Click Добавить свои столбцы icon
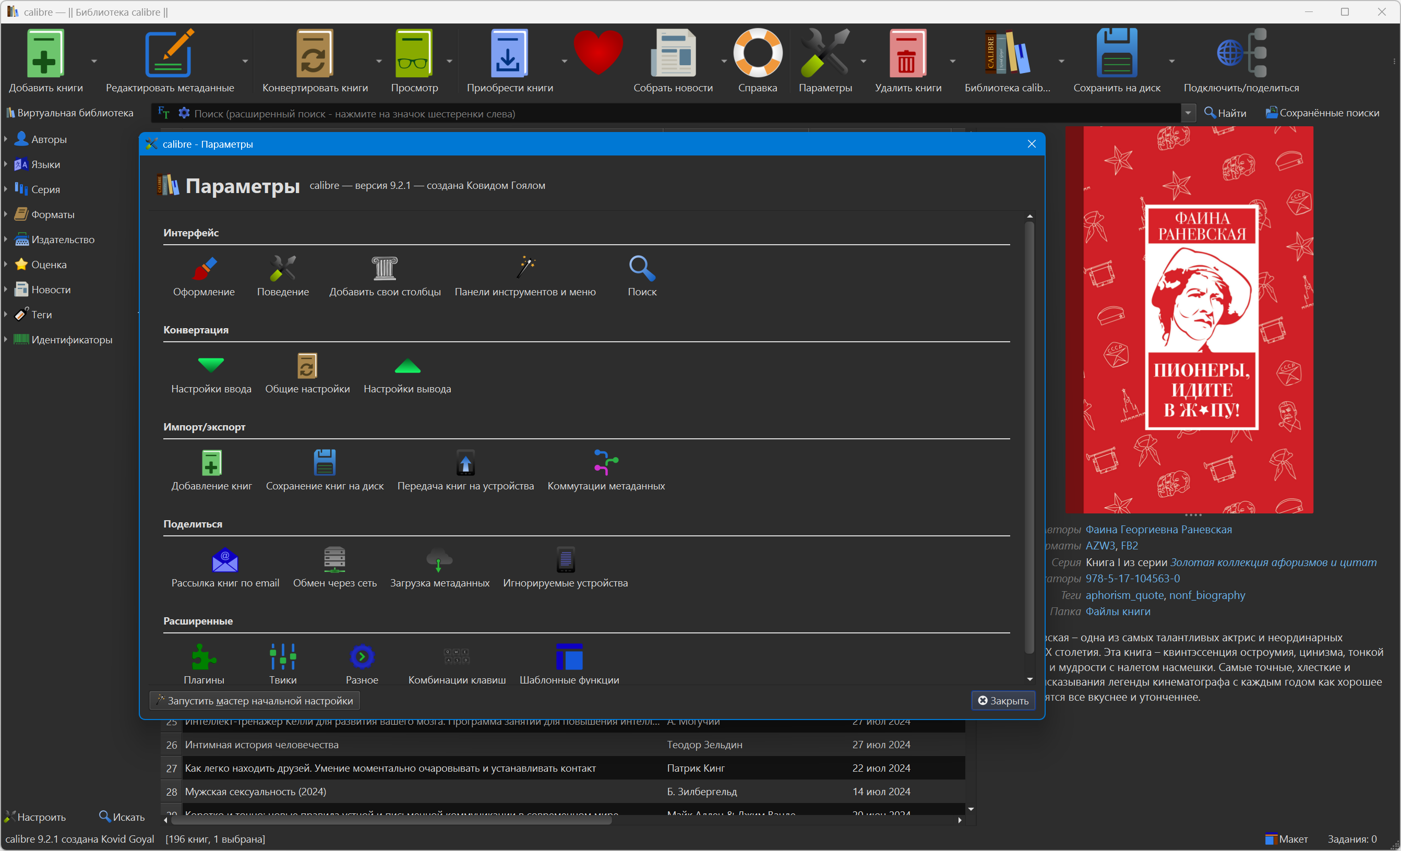Screen dimensions: 1401x851 385,277
